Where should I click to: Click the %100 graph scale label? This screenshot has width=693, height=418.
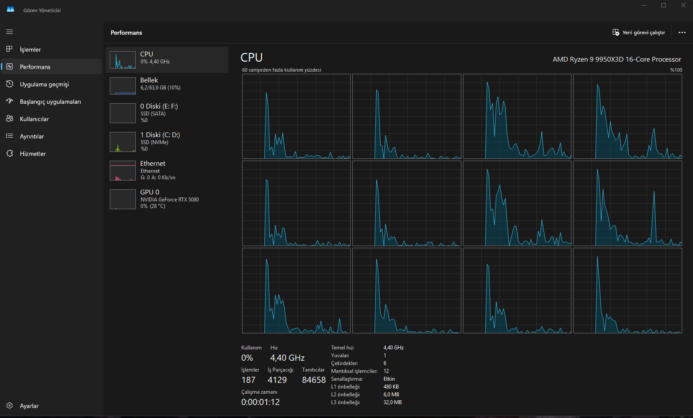[x=676, y=70]
